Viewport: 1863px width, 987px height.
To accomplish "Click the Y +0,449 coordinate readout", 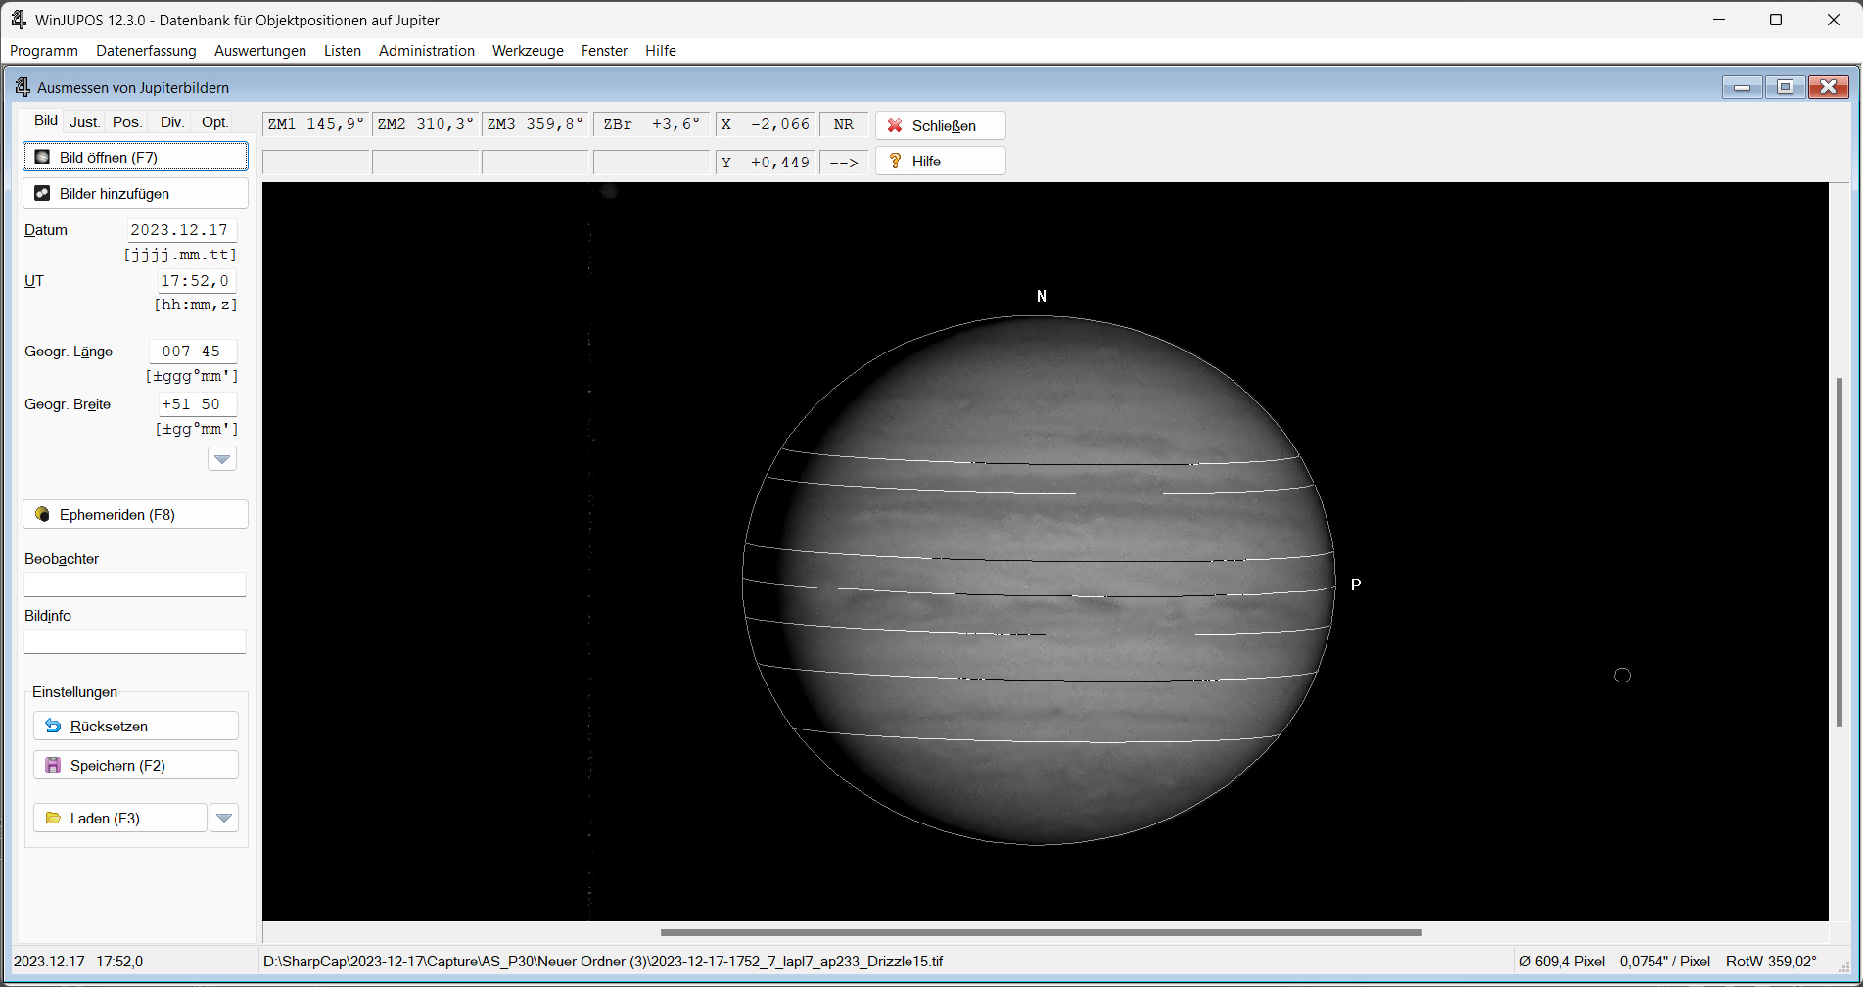I will coord(766,163).
